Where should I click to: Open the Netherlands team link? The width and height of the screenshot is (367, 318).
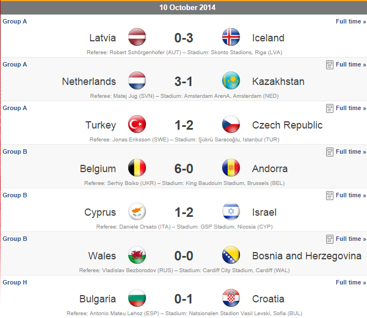click(89, 82)
